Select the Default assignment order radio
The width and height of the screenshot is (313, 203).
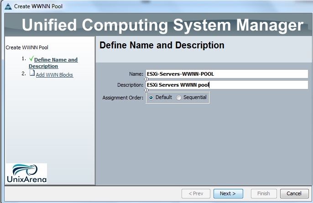coord(151,98)
